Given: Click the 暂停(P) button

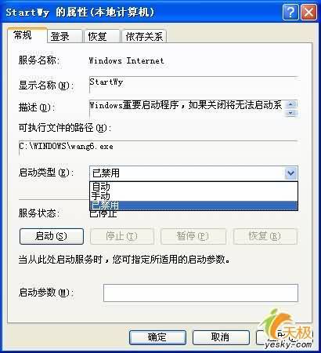Looking at the screenshot, I should pyautogui.click(x=193, y=236).
